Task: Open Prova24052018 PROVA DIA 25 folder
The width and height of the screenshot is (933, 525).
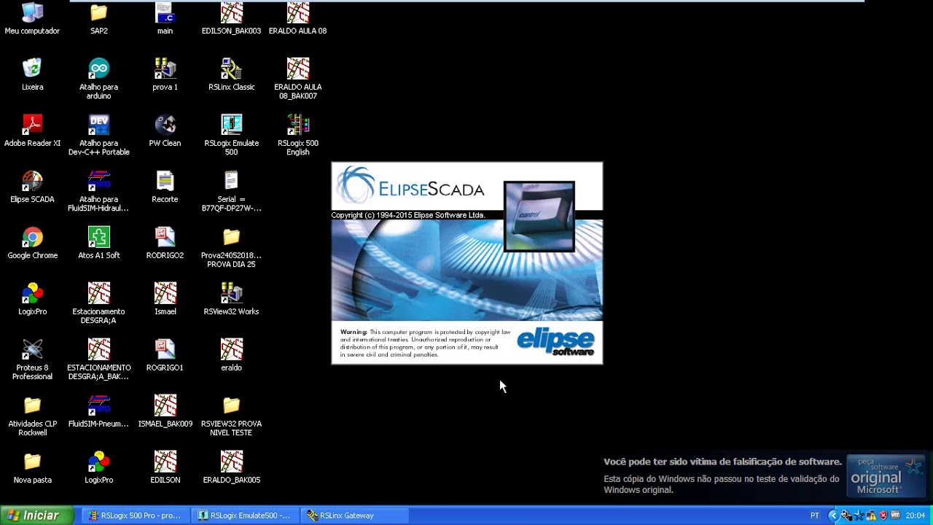Action: point(232,247)
